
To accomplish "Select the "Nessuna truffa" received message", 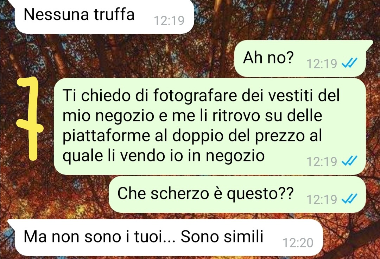I will point(104,16).
